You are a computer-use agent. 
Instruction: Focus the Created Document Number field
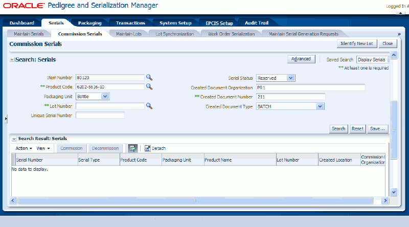[x=290, y=97]
